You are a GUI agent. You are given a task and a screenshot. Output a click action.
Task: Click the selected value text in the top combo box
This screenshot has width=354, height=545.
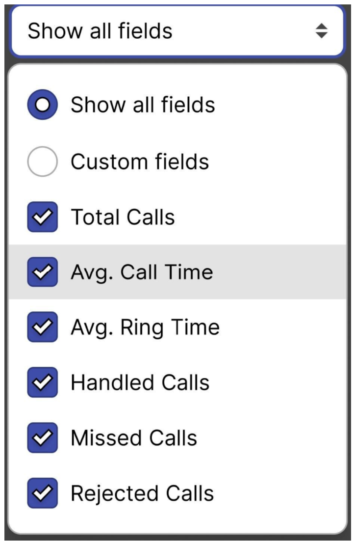[x=100, y=31]
